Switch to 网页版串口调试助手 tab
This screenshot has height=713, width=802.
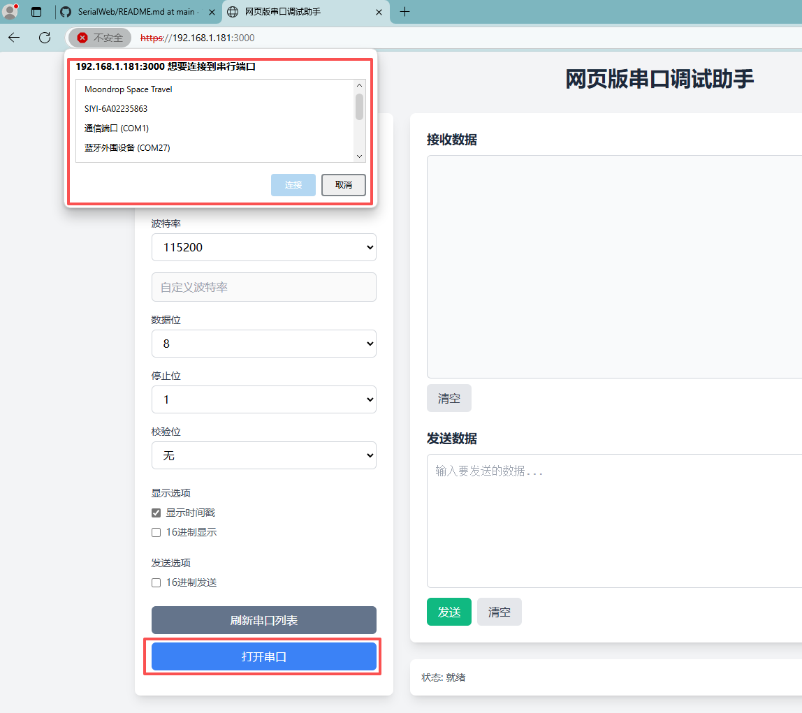coord(306,12)
